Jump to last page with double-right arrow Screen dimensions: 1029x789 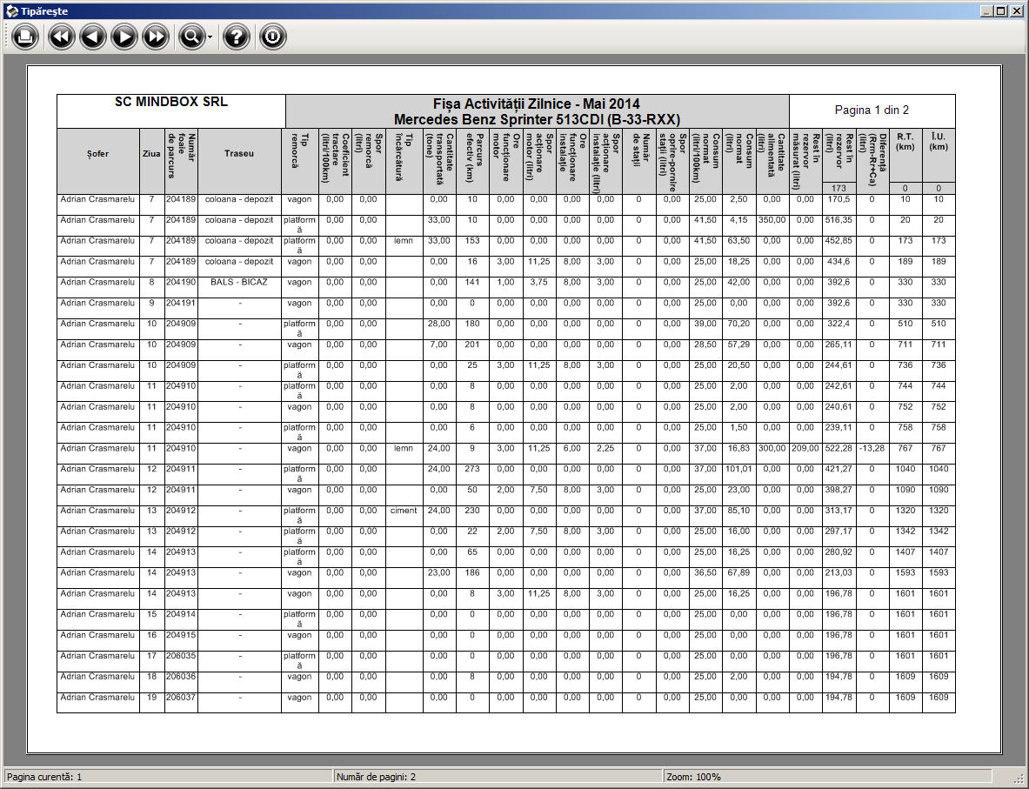pyautogui.click(x=156, y=37)
